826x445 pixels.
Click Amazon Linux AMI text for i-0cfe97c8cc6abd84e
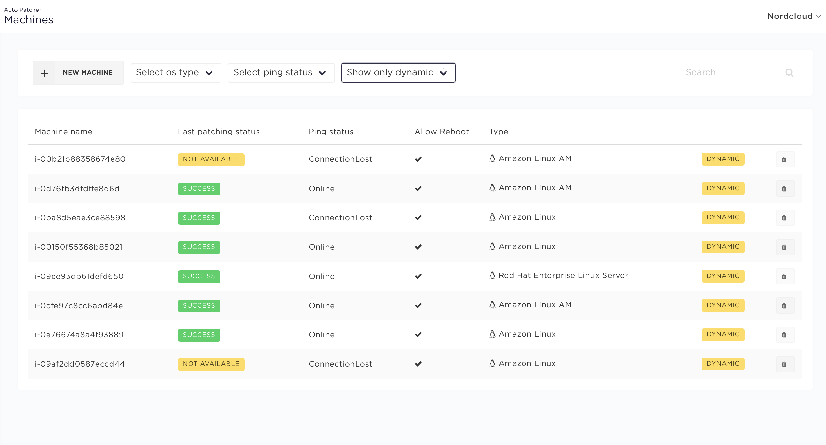point(536,305)
